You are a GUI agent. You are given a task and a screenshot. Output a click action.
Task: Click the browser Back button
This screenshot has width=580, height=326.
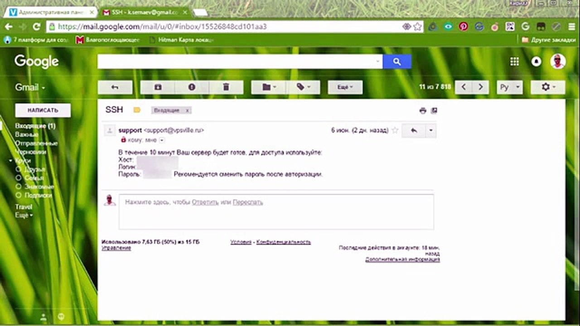[9, 27]
